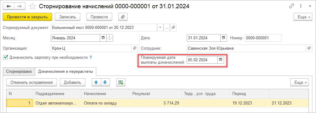Open the Сотрудник record card
The image size is (316, 113).
pyautogui.click(x=309, y=48)
